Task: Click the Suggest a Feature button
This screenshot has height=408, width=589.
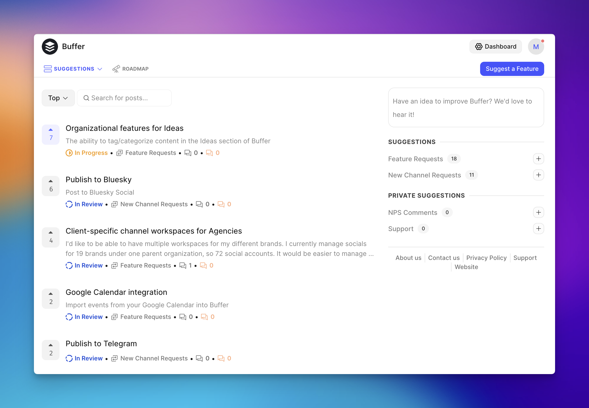Action: point(512,69)
